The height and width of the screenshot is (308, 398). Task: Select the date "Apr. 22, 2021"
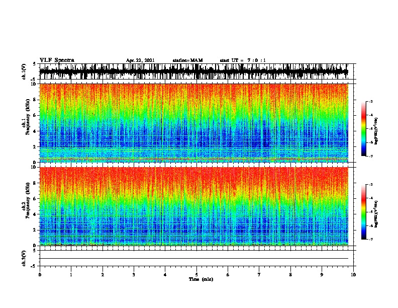point(140,60)
